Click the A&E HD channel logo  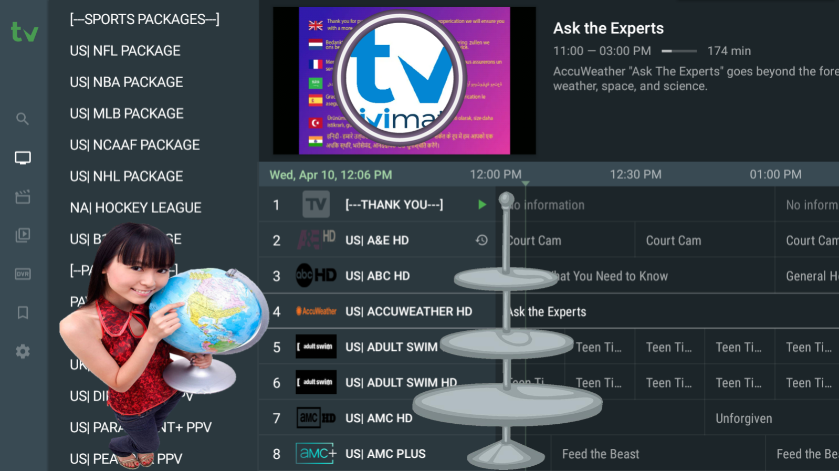[316, 240]
